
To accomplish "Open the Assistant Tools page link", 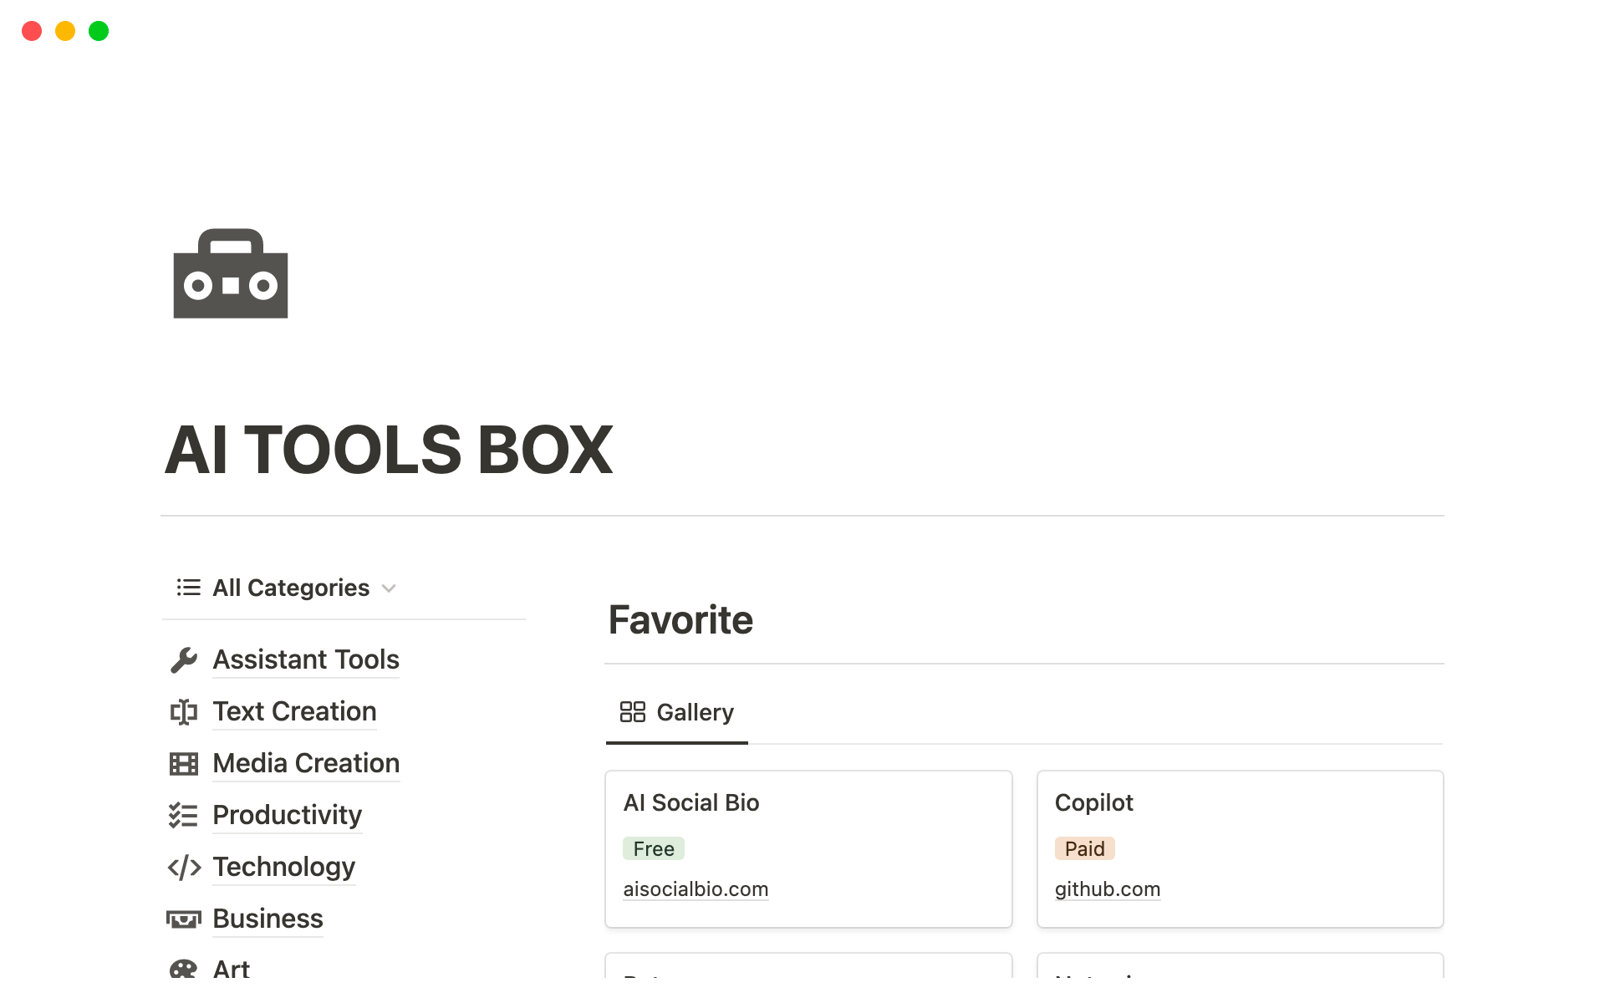I will [x=306, y=659].
